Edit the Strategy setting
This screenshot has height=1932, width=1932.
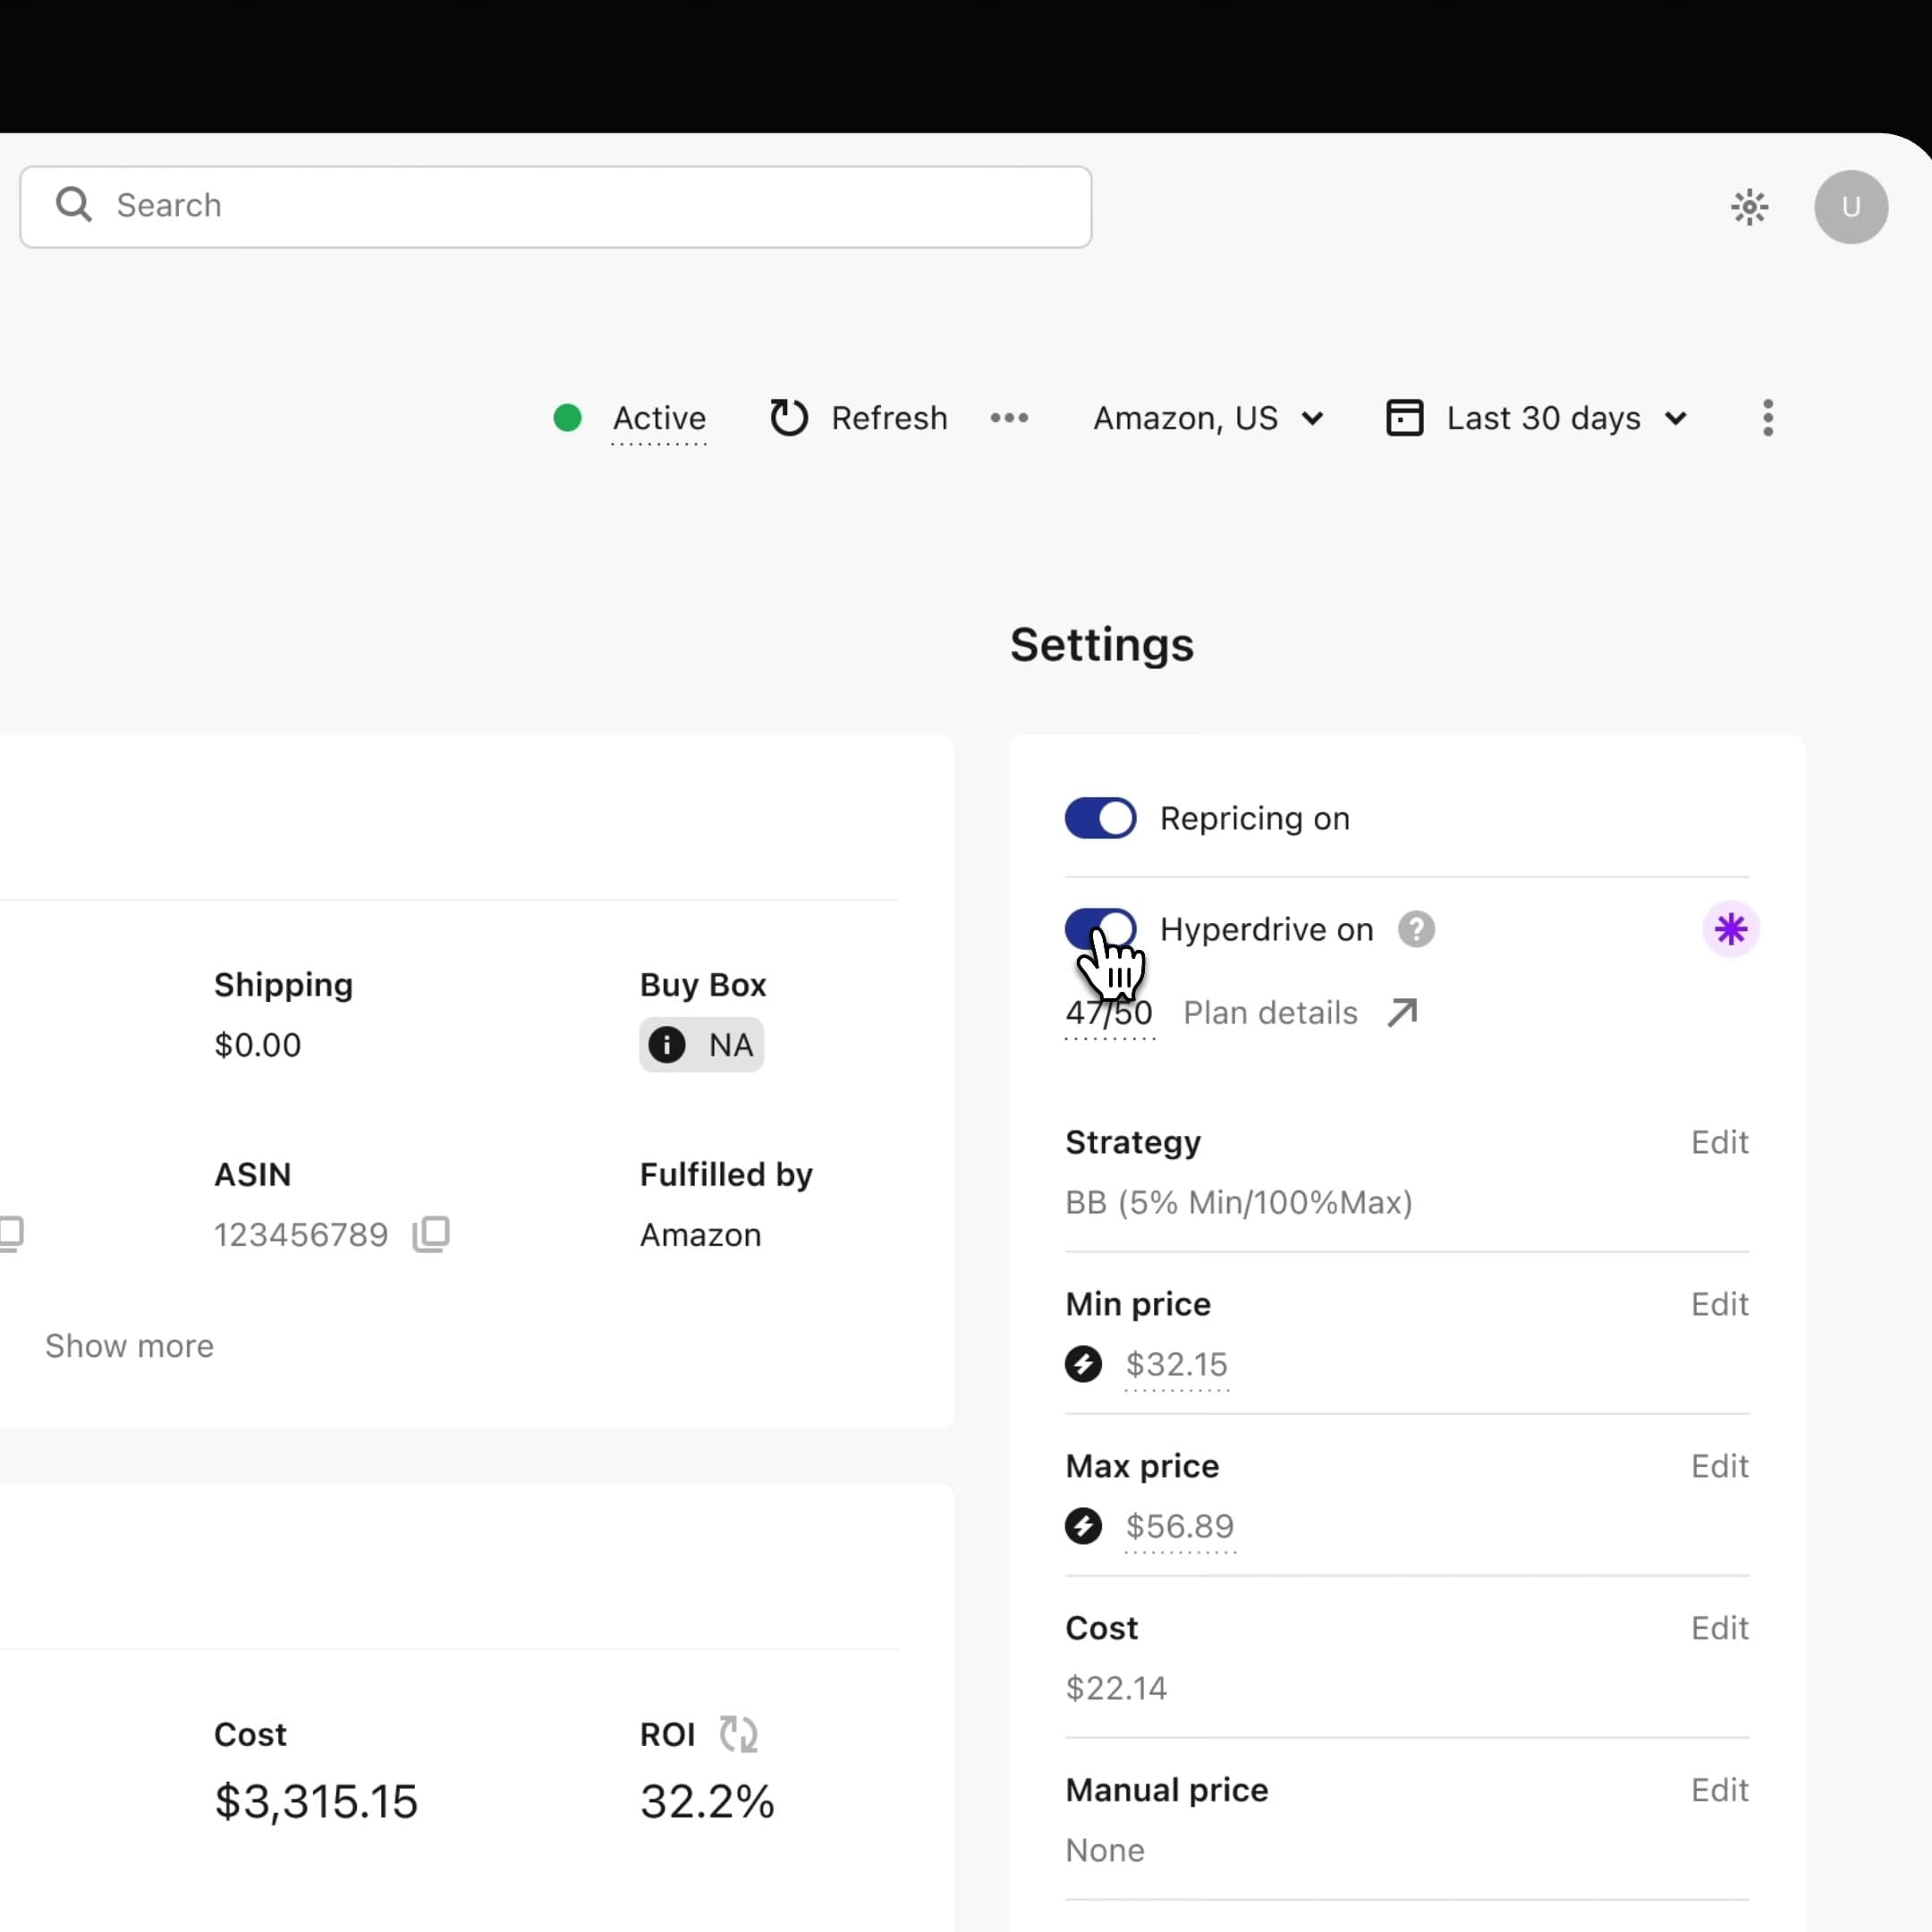(x=1718, y=1142)
